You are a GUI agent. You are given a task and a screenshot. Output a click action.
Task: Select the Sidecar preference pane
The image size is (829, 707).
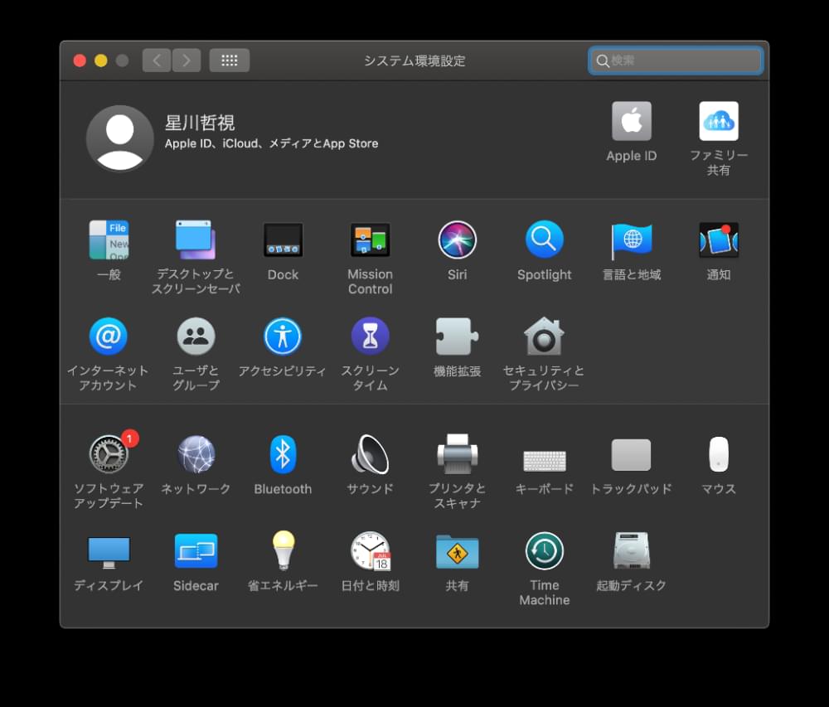coord(196,551)
